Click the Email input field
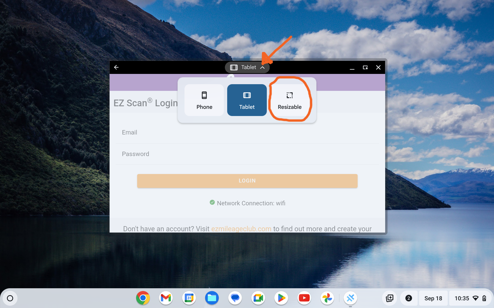Viewport: 494px width, 308px height. [x=247, y=132]
